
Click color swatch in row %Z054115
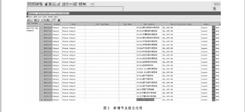[213, 62]
